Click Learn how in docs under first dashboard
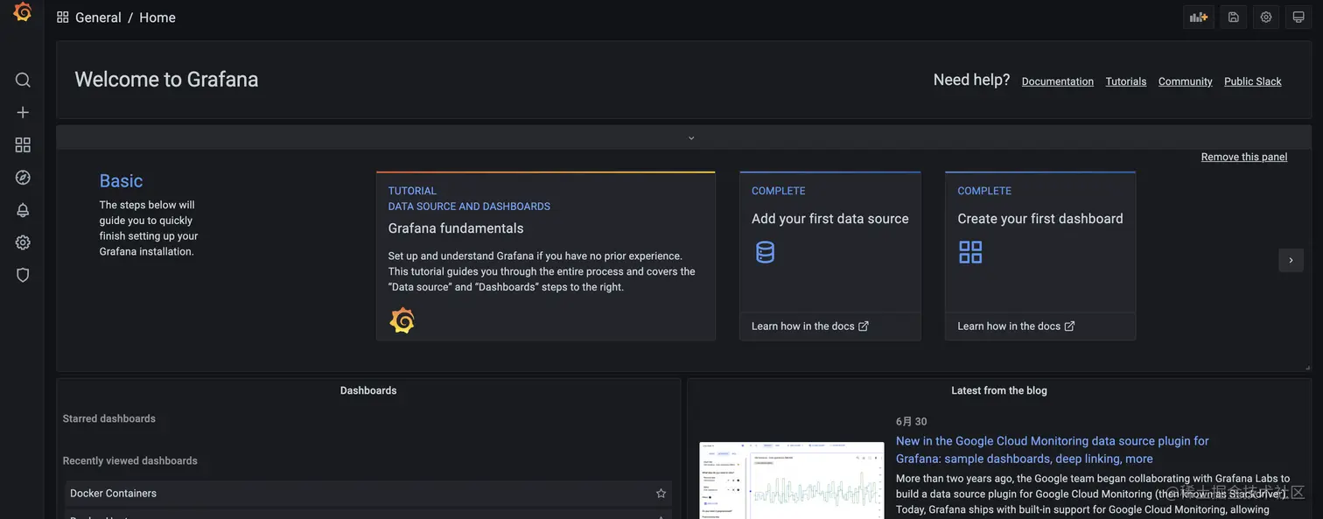This screenshot has width=1323, height=519. pyautogui.click(x=1016, y=326)
